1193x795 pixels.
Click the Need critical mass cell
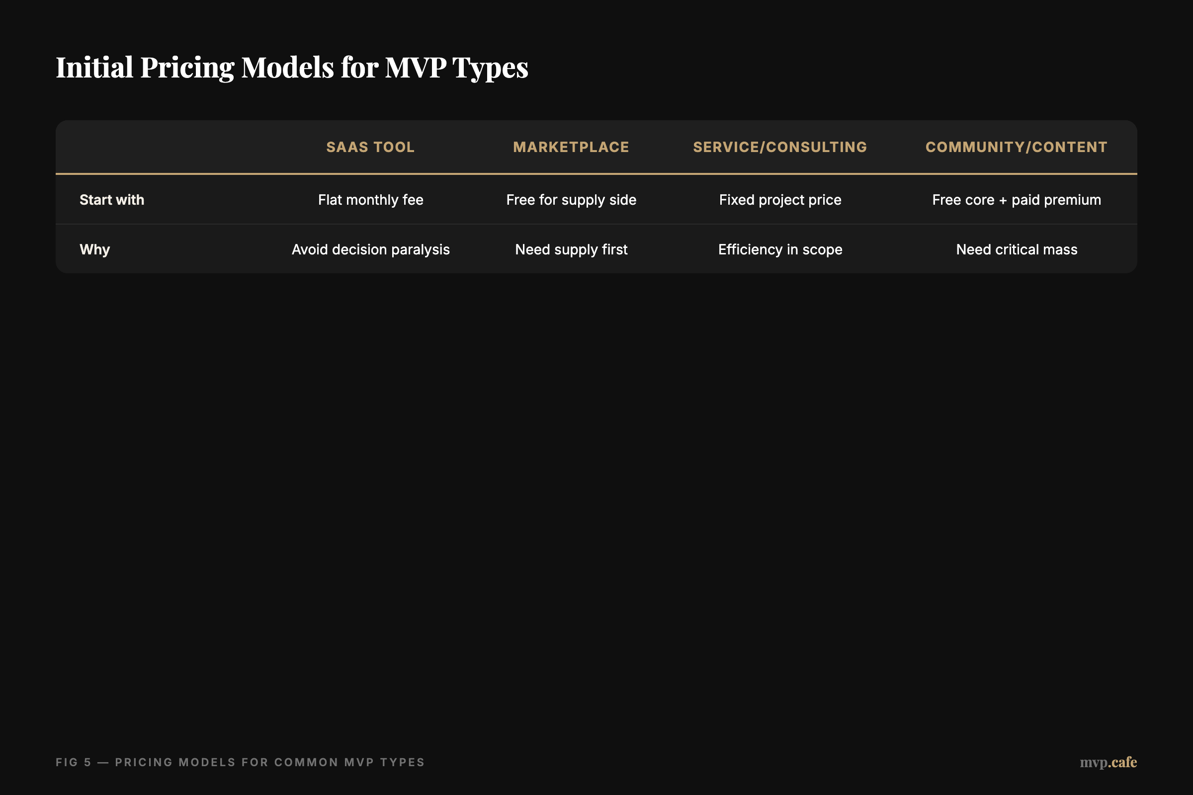tap(1017, 249)
